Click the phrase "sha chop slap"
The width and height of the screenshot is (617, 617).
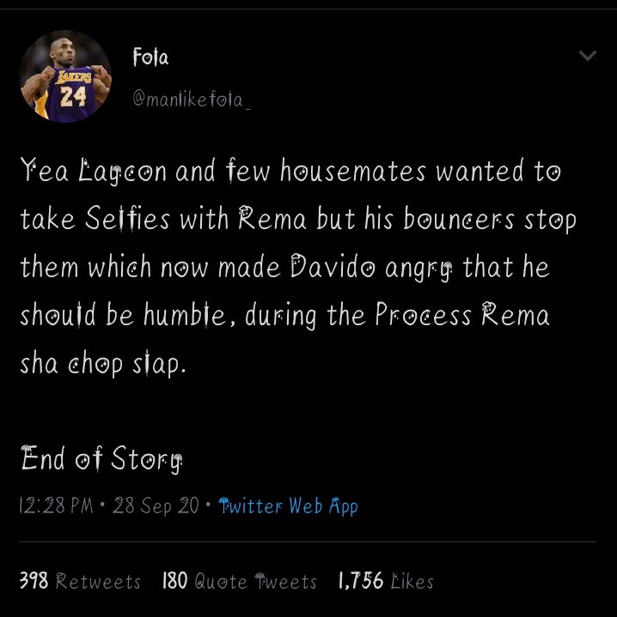coord(101,365)
